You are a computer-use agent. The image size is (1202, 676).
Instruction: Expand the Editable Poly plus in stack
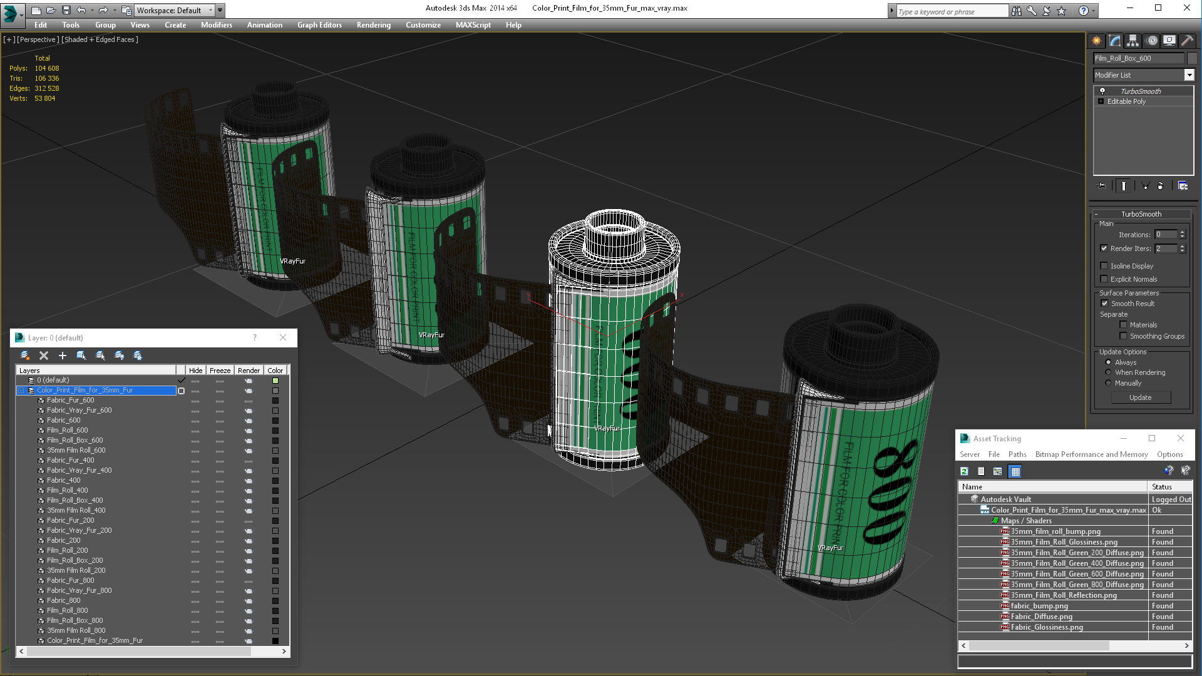pyautogui.click(x=1101, y=101)
